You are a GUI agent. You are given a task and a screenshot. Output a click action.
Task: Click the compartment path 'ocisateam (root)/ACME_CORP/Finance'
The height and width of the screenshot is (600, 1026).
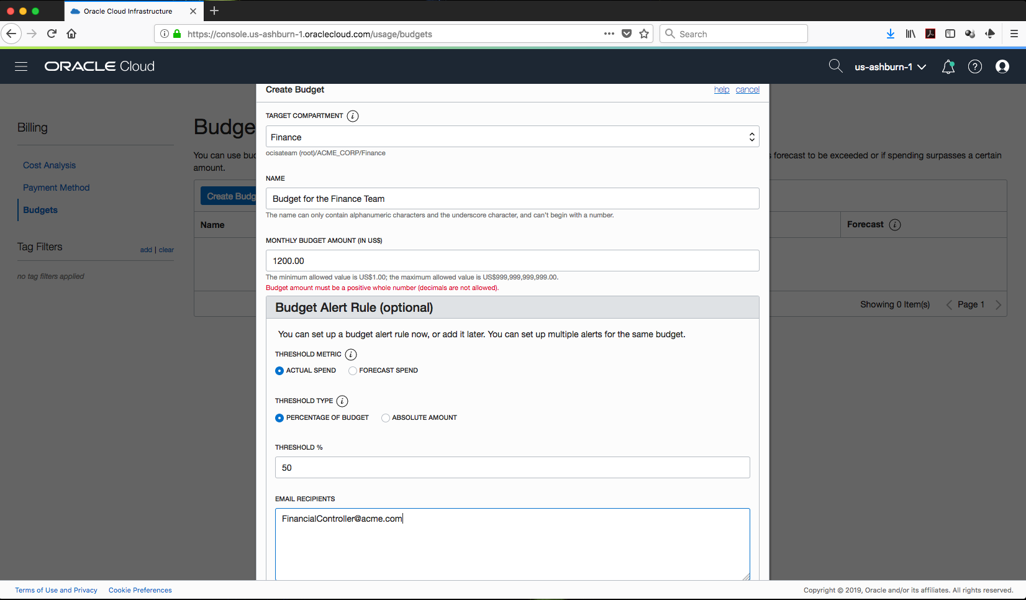click(x=325, y=153)
